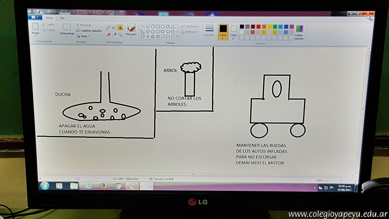Expand the Seleccionar dropdown arrow

click(67, 36)
